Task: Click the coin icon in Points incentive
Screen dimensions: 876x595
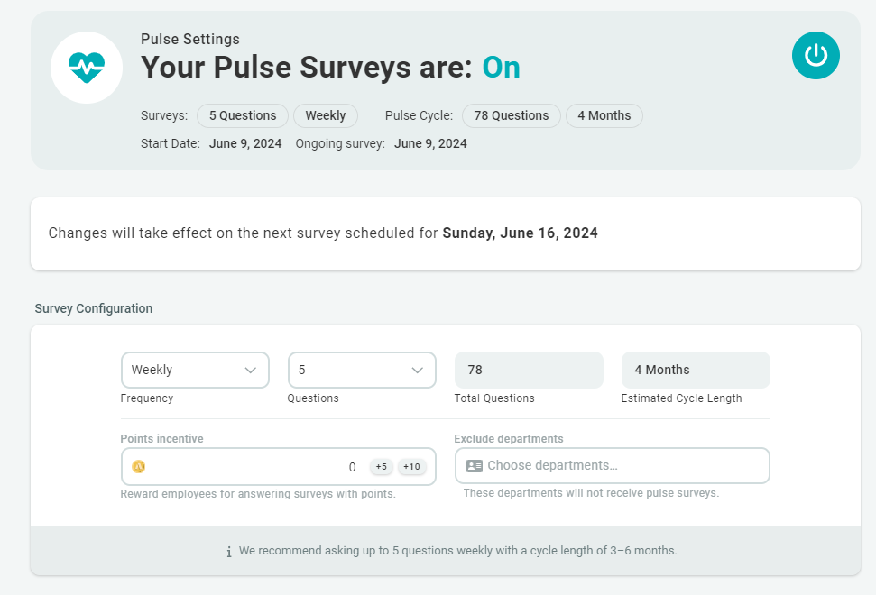Action: coord(138,467)
